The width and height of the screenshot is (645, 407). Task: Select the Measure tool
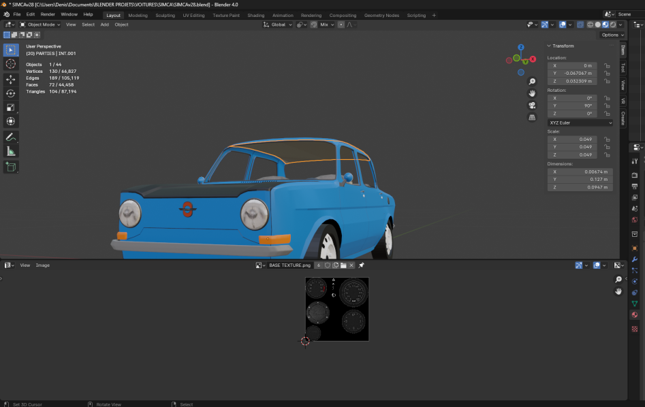coord(11,152)
